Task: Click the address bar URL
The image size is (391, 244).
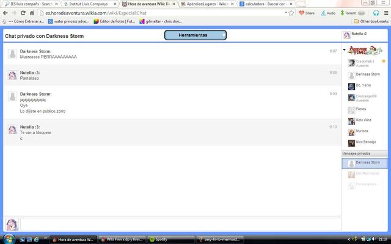Action: pos(96,13)
